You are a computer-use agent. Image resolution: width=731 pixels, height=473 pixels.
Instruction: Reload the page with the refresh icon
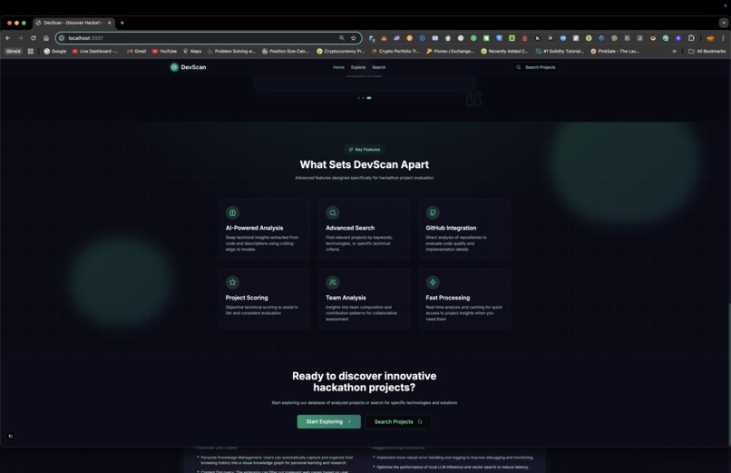pyautogui.click(x=33, y=38)
